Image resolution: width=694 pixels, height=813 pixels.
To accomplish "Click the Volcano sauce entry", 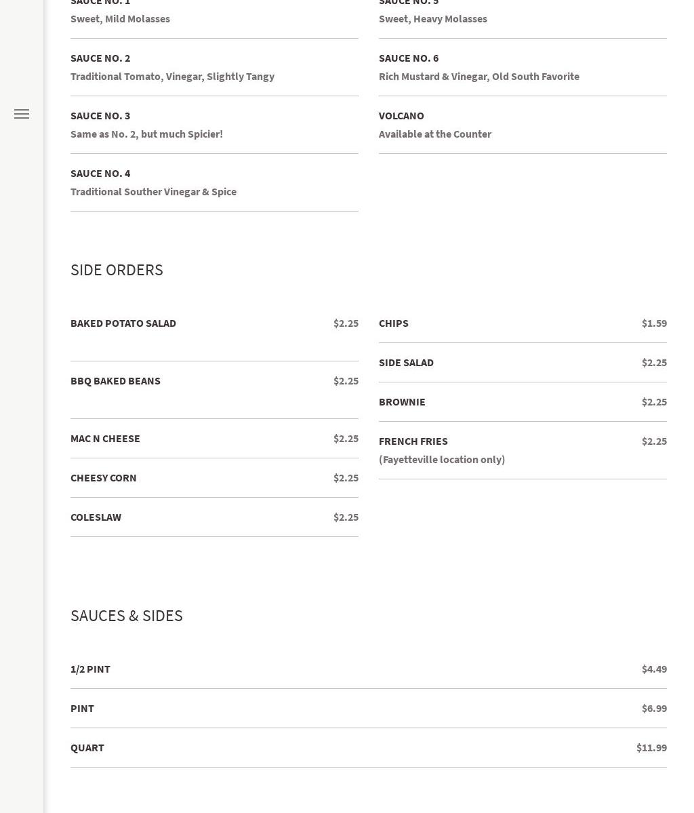I will 401,116.
